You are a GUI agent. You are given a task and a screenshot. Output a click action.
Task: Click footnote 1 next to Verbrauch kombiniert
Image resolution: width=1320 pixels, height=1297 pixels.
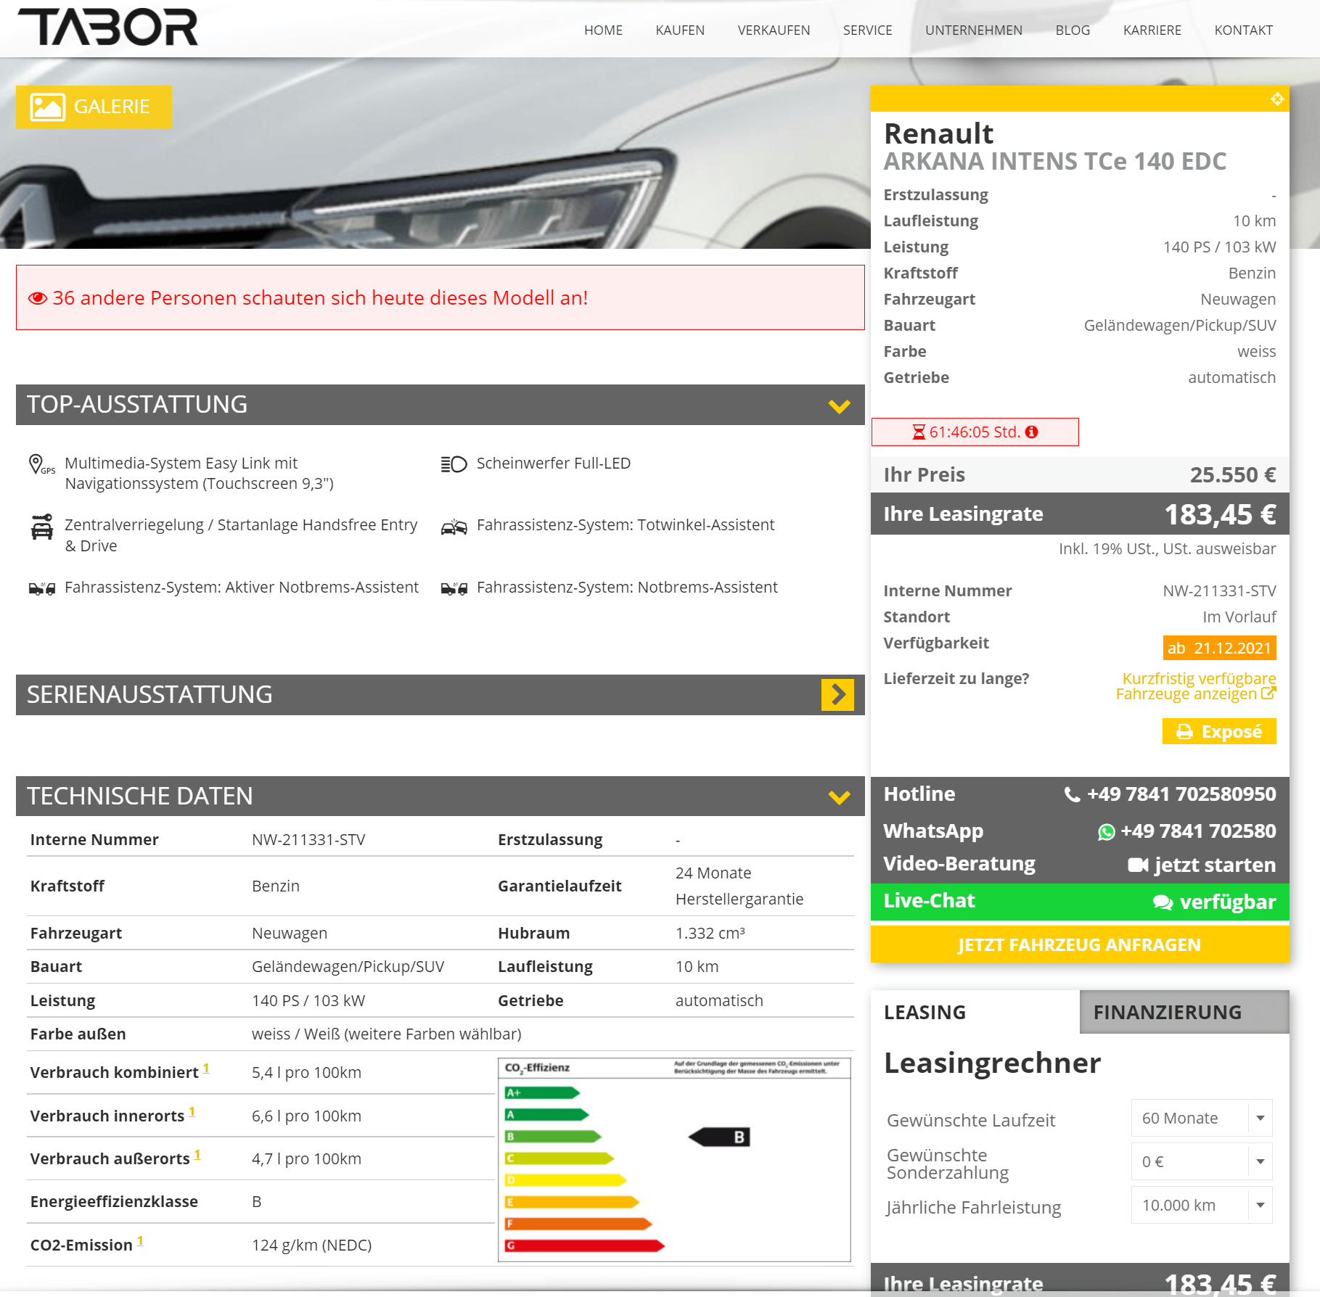(206, 1069)
